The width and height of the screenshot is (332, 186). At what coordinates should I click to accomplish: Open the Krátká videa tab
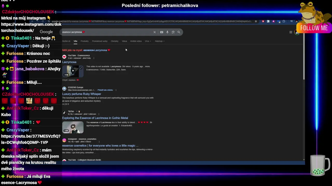coord(136,41)
